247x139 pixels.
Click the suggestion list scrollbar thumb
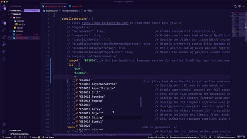tap(140, 102)
